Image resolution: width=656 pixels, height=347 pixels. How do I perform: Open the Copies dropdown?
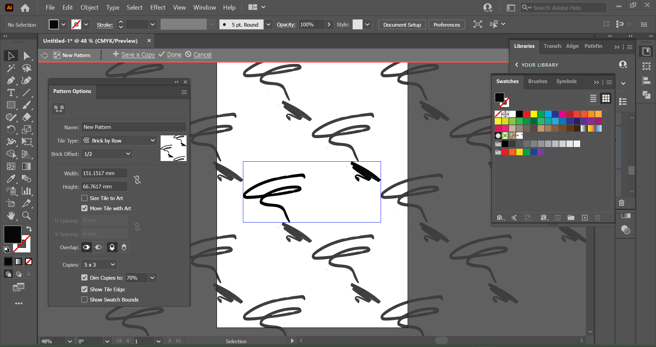(x=99, y=265)
